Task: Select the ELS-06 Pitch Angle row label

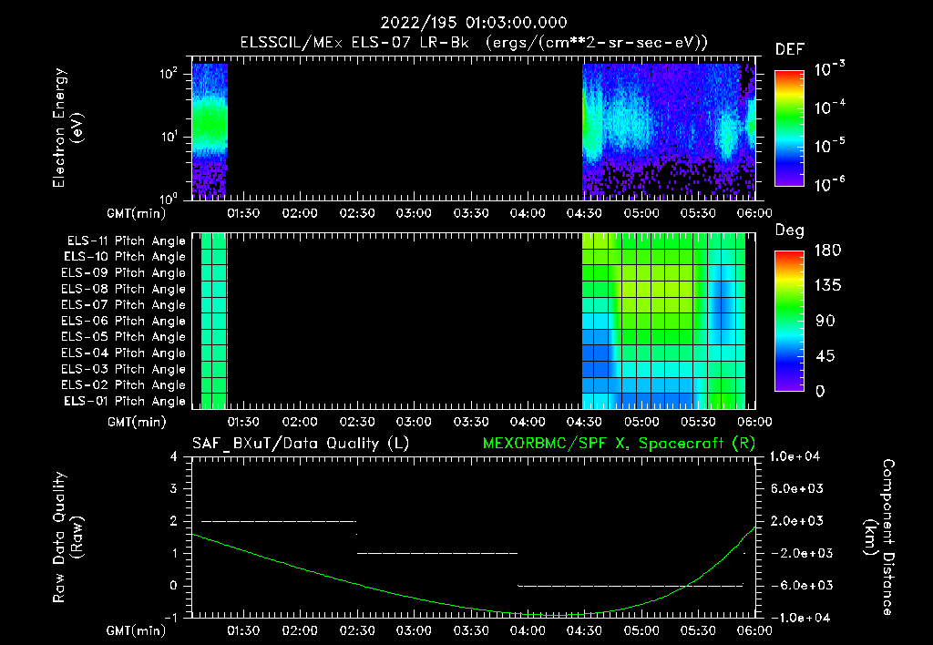Action: 124,321
